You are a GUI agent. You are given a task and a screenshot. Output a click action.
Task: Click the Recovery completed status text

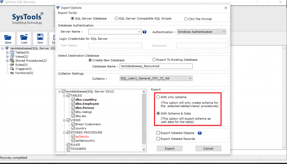pyautogui.click(x=13, y=158)
